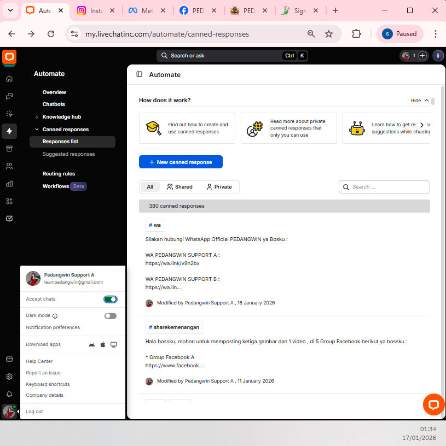Switch to Meta browser tab

[x=147, y=10]
